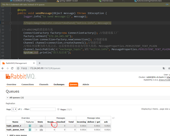Select the Queues tab
Image resolution: width=170 pixels, height=136 pixels.
[73, 85]
